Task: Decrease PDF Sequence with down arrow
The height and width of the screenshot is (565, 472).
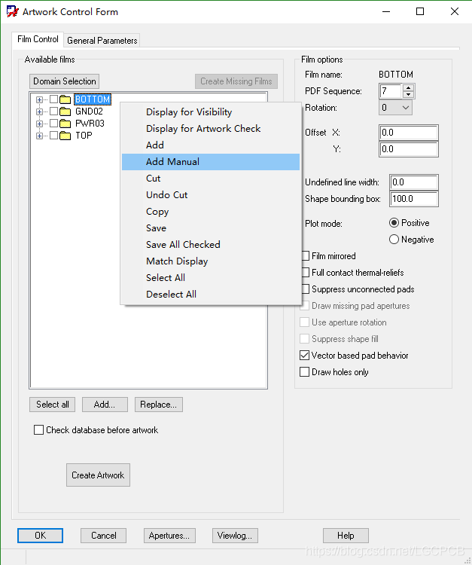Action: click(x=408, y=94)
